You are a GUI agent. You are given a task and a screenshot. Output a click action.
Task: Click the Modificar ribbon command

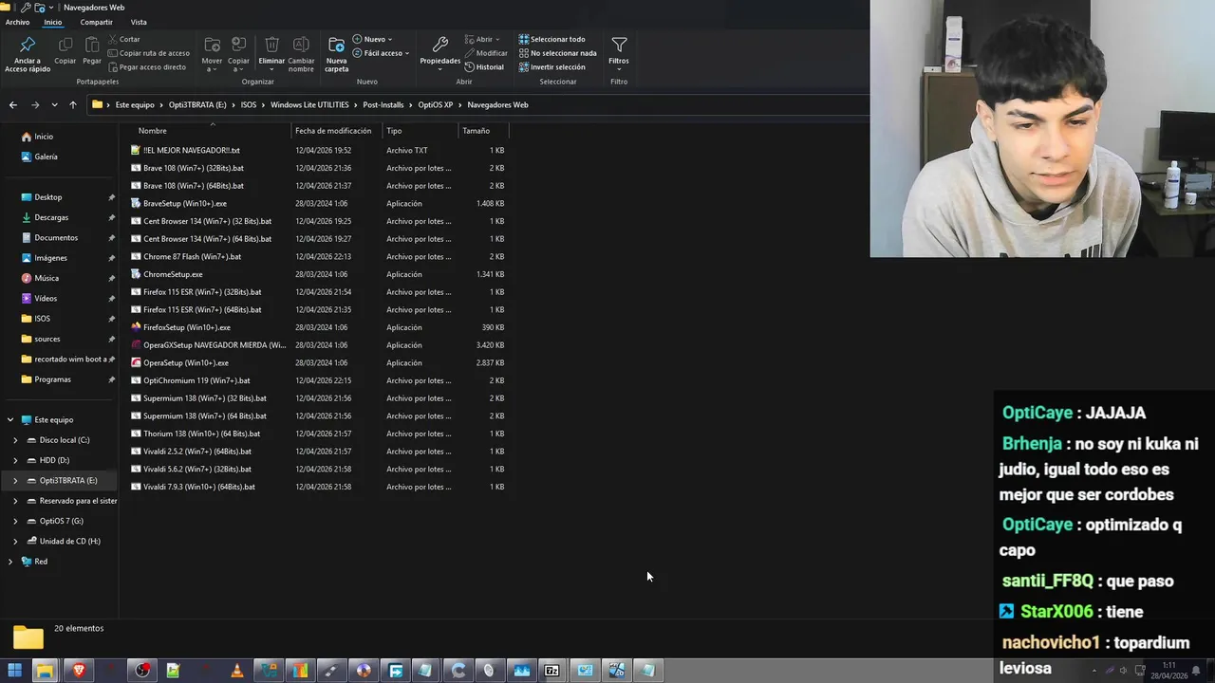(486, 53)
